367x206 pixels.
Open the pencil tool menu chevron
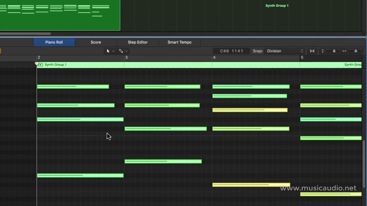pos(126,51)
